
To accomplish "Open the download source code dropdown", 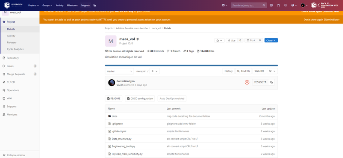I will click(272, 71).
